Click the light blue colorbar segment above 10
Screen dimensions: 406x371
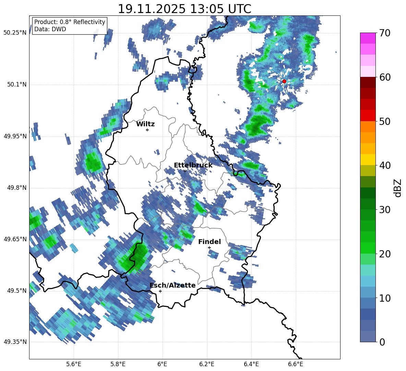[x=368, y=281]
